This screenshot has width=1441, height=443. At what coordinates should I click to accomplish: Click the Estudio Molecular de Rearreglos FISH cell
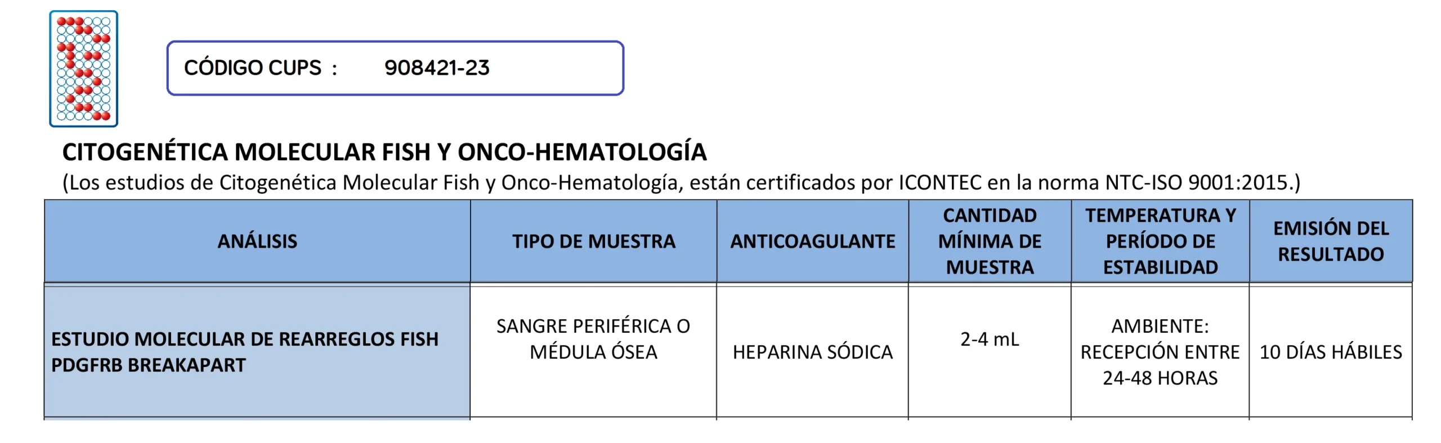point(244,339)
